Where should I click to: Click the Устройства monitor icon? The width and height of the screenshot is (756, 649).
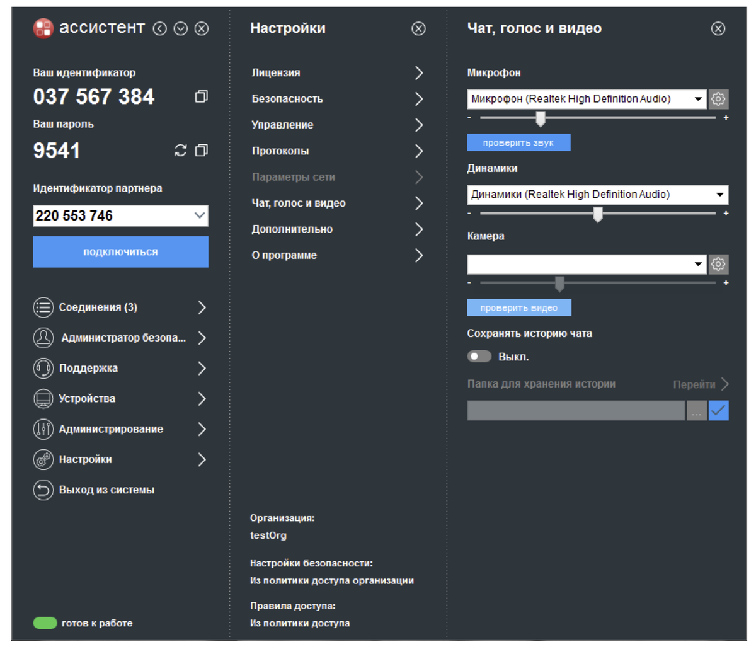coord(43,398)
